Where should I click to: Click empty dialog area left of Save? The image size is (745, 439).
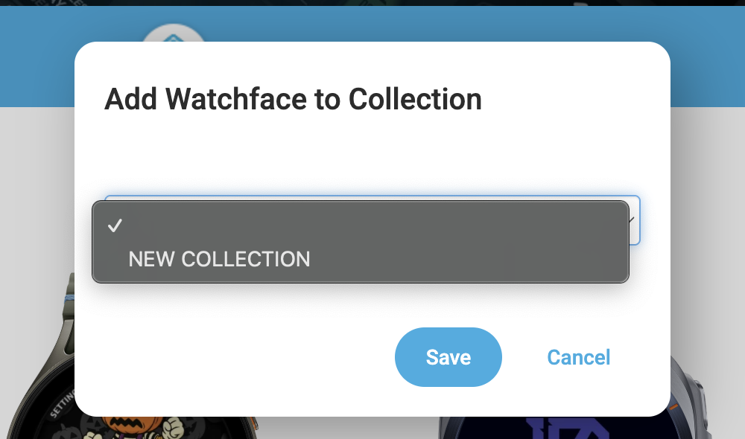223,357
